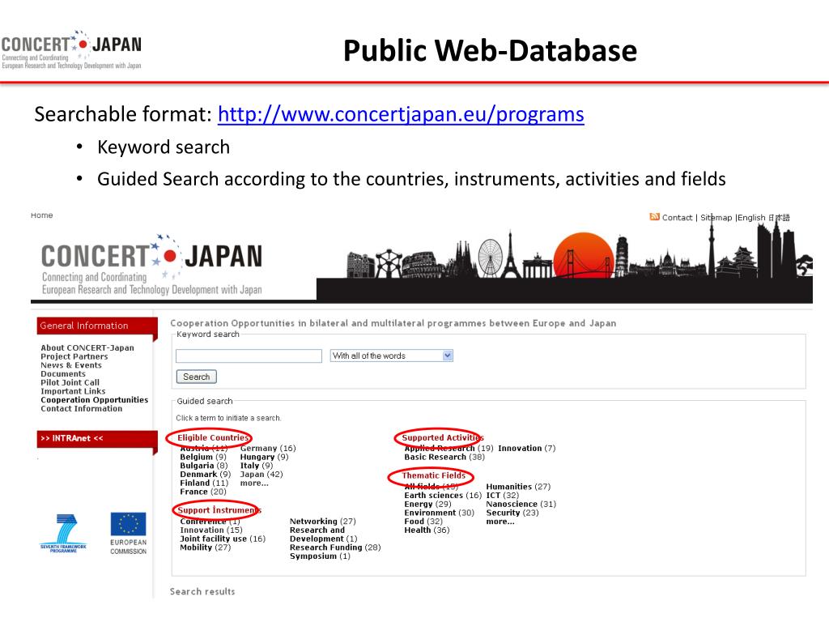Focus the keyword search text field

click(x=249, y=356)
